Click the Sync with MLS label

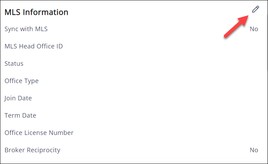click(x=26, y=29)
